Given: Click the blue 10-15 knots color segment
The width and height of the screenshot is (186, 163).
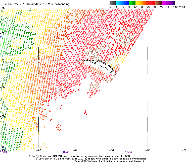Looking at the screenshot, I should pos(126,3).
